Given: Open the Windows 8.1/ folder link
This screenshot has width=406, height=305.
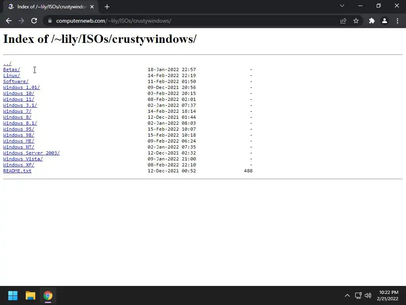Looking at the screenshot, I should click(x=20, y=123).
